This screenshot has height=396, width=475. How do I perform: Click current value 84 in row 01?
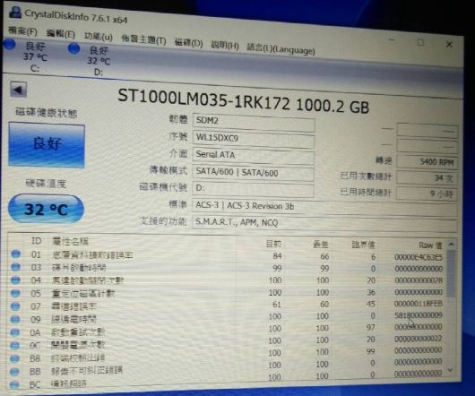(277, 256)
